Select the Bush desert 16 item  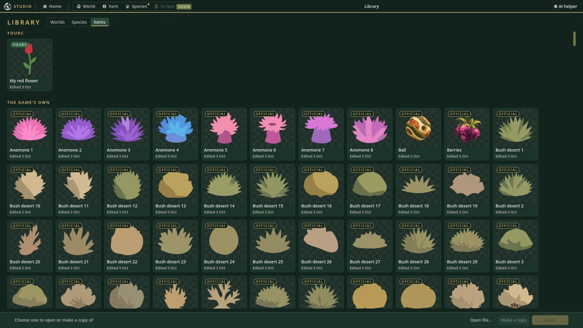click(321, 190)
